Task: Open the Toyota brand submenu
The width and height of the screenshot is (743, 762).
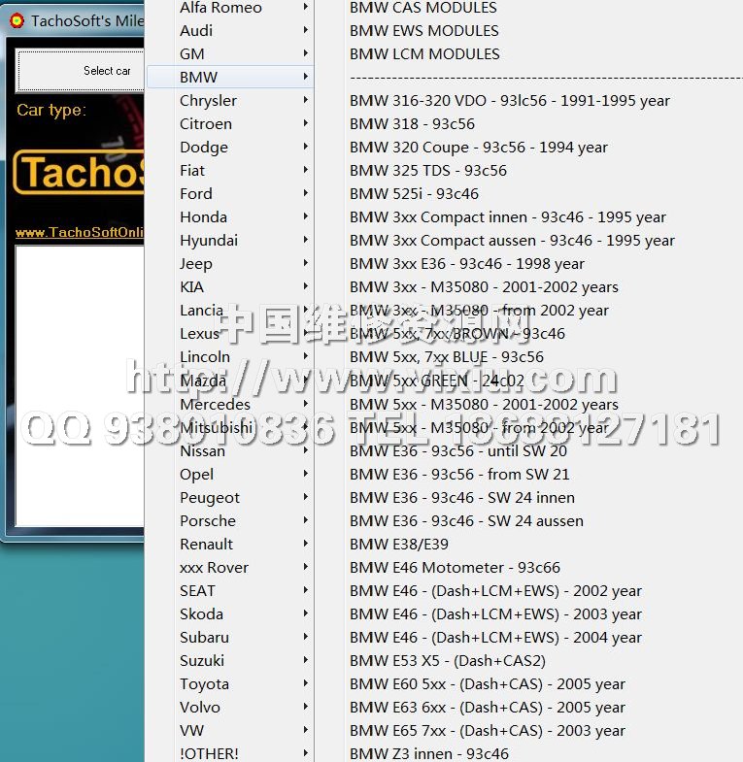Action: coord(204,683)
